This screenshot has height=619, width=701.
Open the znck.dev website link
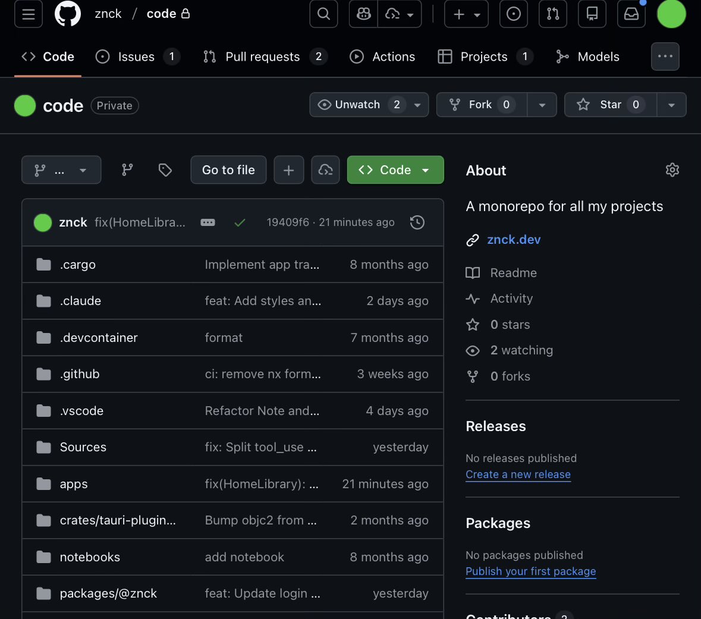514,240
